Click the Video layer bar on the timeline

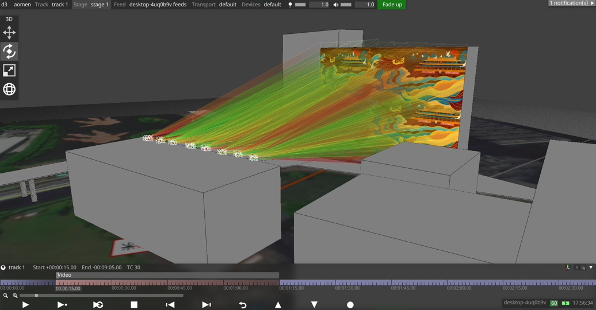167,276
